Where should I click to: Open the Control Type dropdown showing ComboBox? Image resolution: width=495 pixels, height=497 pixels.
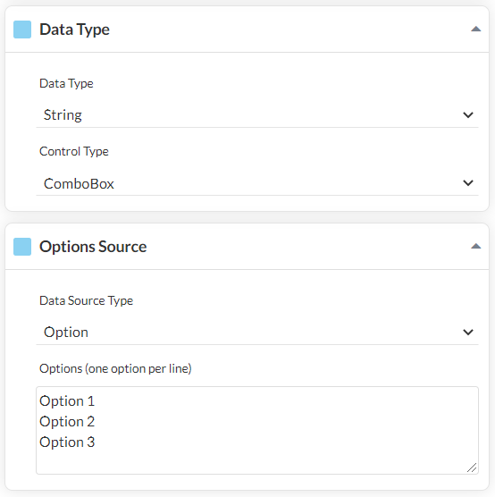click(x=257, y=183)
